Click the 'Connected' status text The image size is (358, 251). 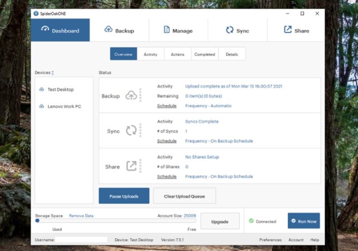point(266,221)
